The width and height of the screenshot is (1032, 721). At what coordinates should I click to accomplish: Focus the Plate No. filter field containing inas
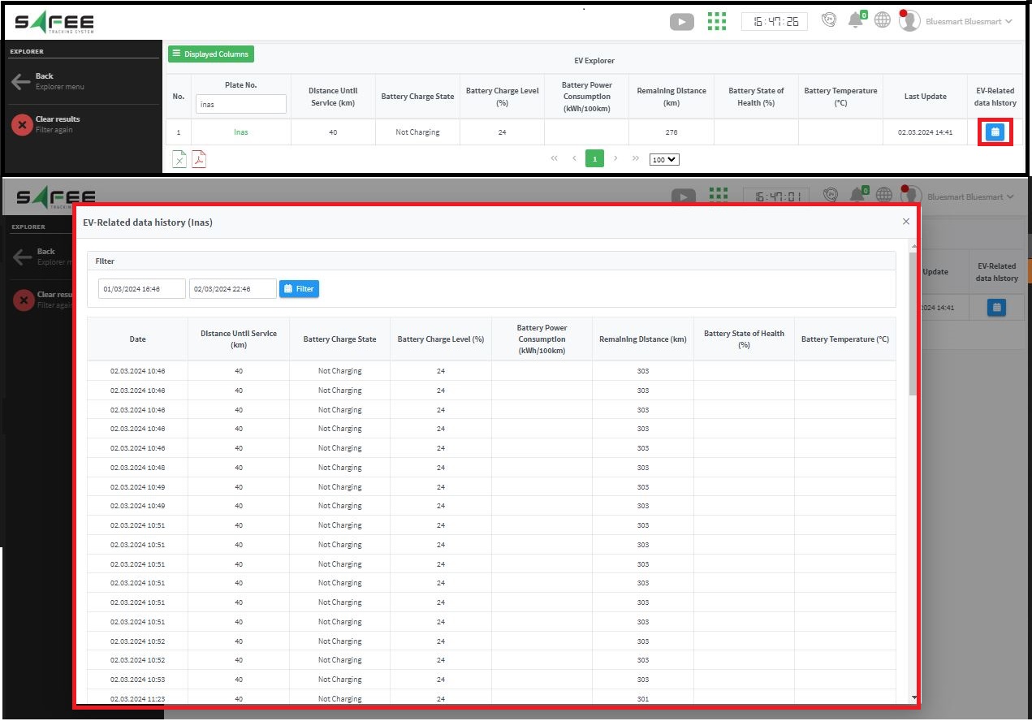pyautogui.click(x=241, y=104)
